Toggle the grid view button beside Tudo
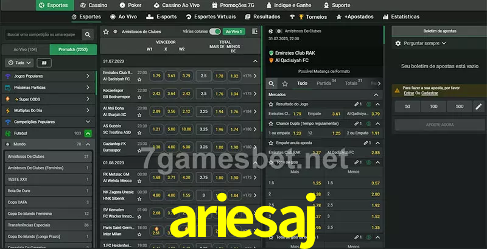Viewport: 487px width, 249px height. [44, 63]
